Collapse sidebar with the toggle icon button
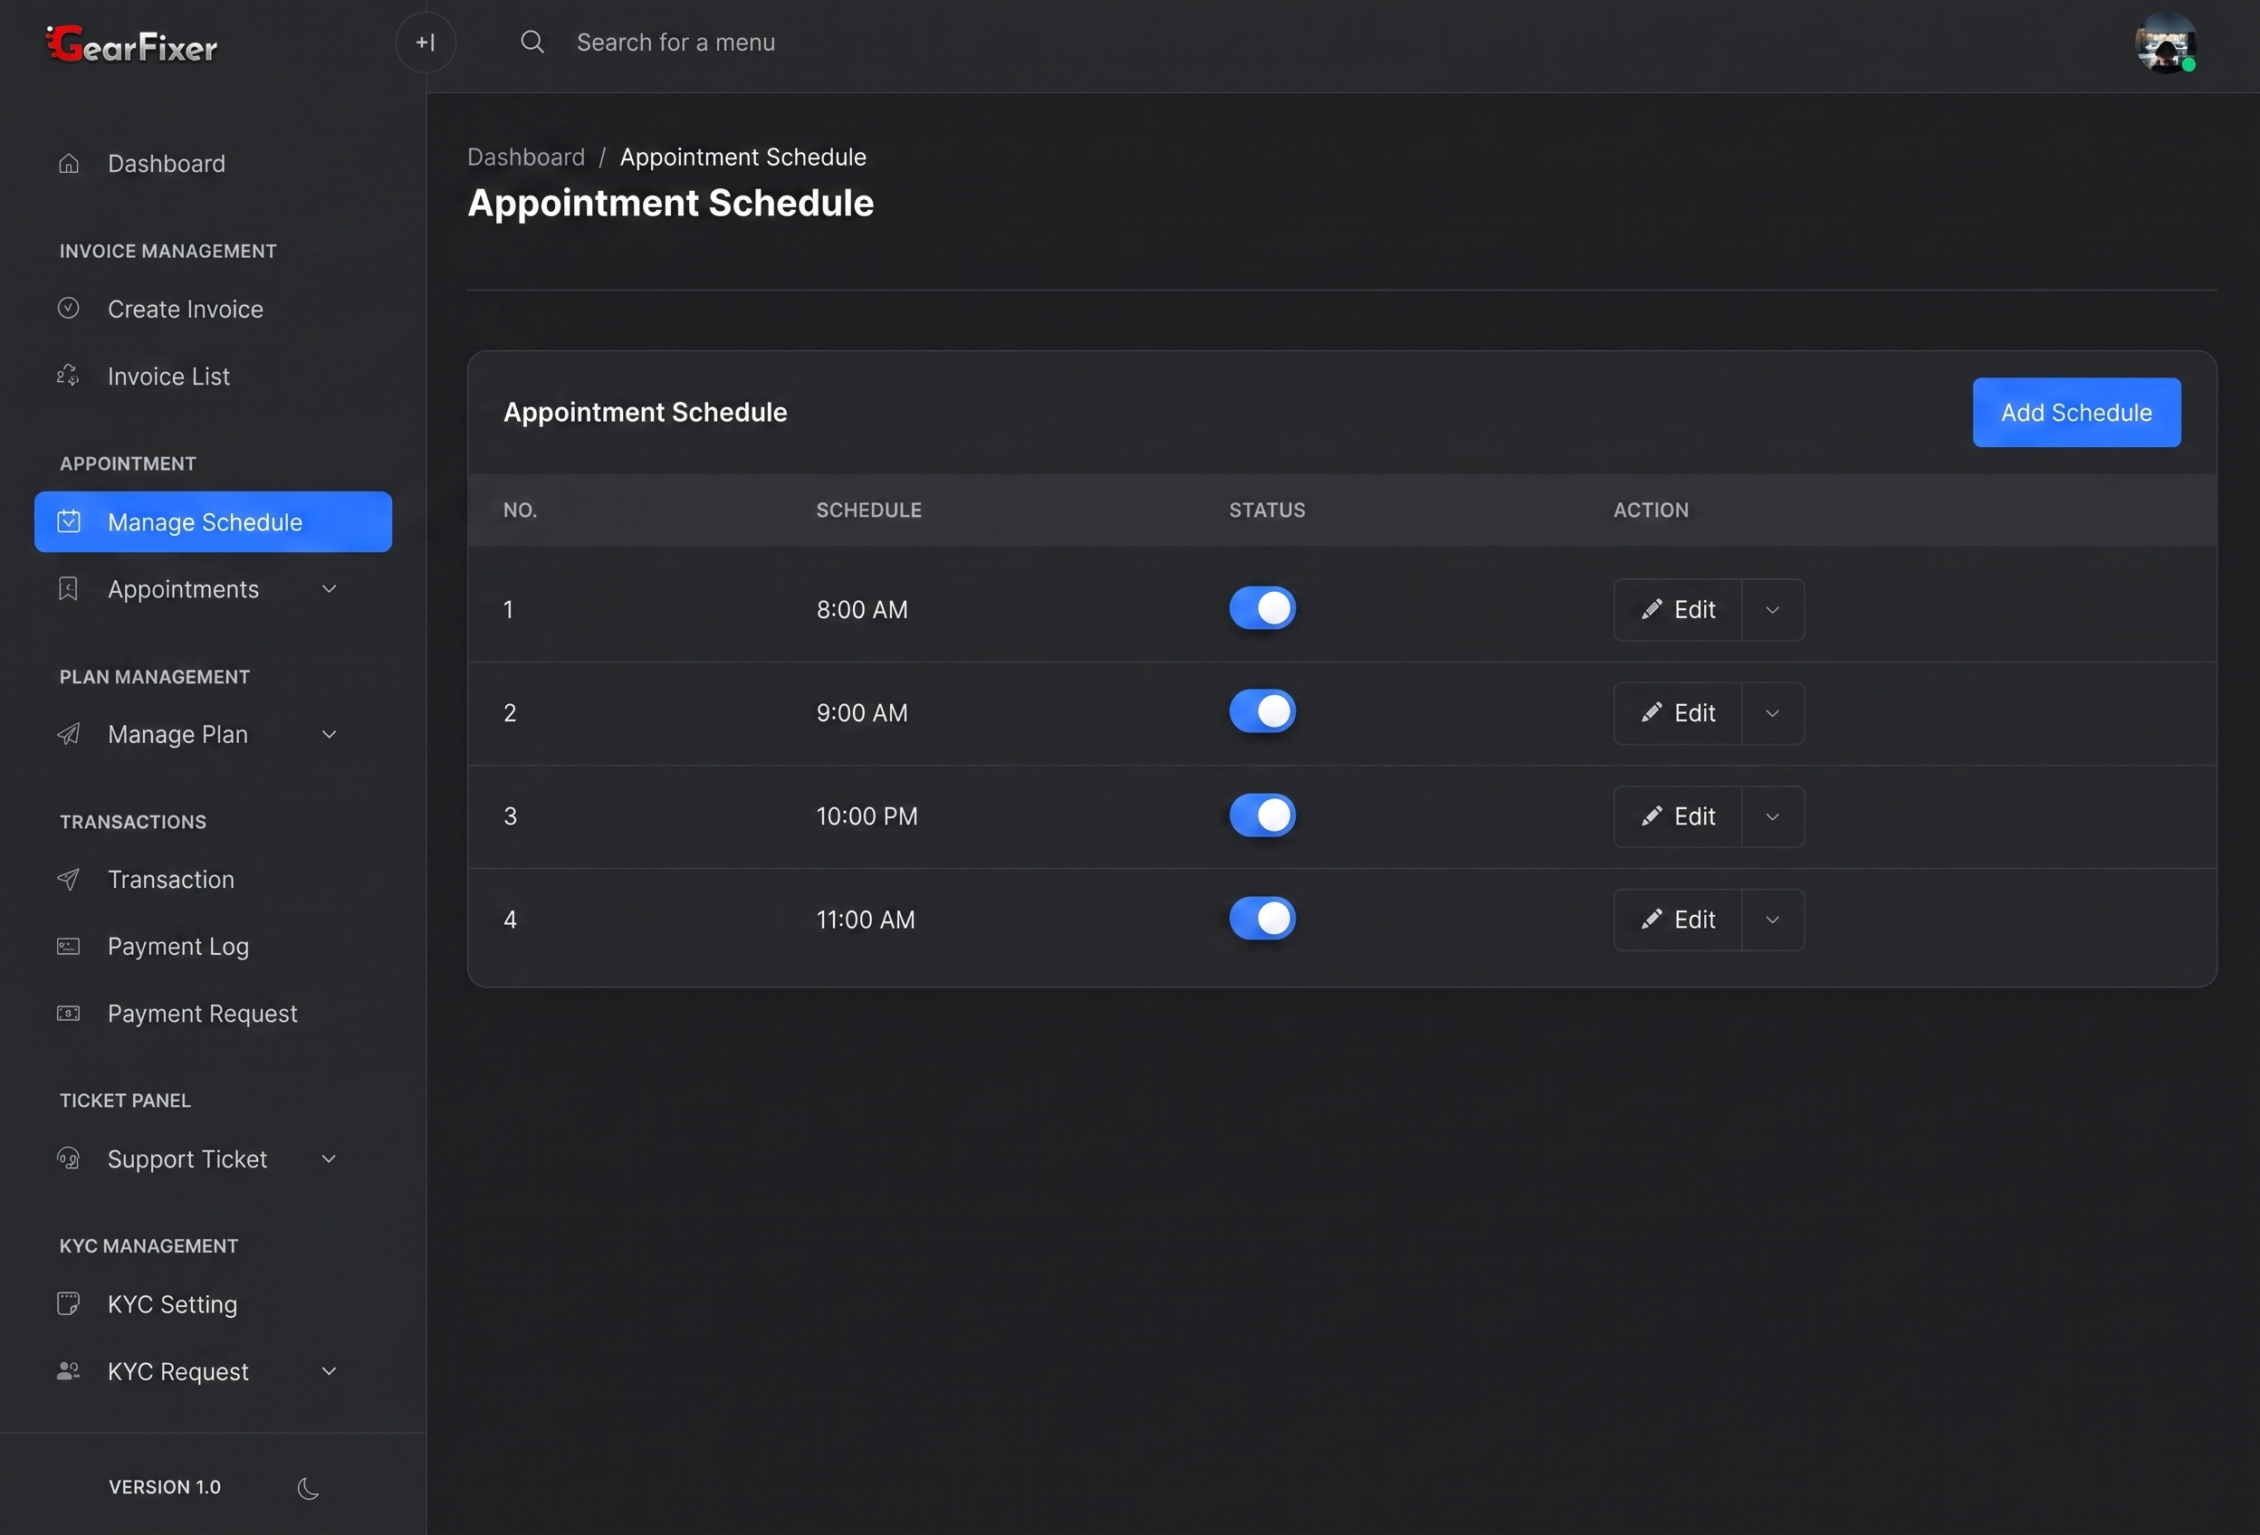The width and height of the screenshot is (2260, 1535). 425,43
